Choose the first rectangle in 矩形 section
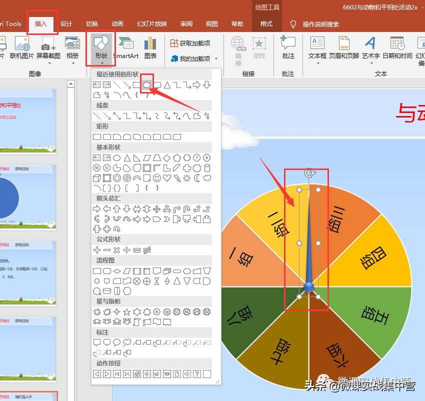The image size is (425, 401). [x=97, y=137]
